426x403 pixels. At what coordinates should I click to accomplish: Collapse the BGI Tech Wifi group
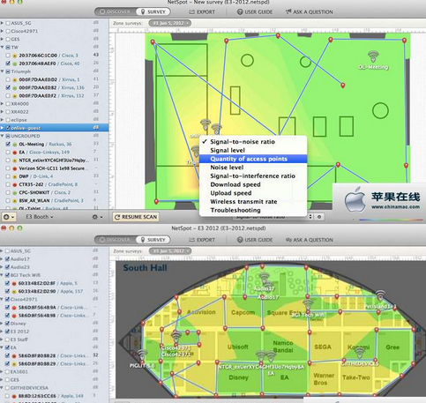pos(2,275)
